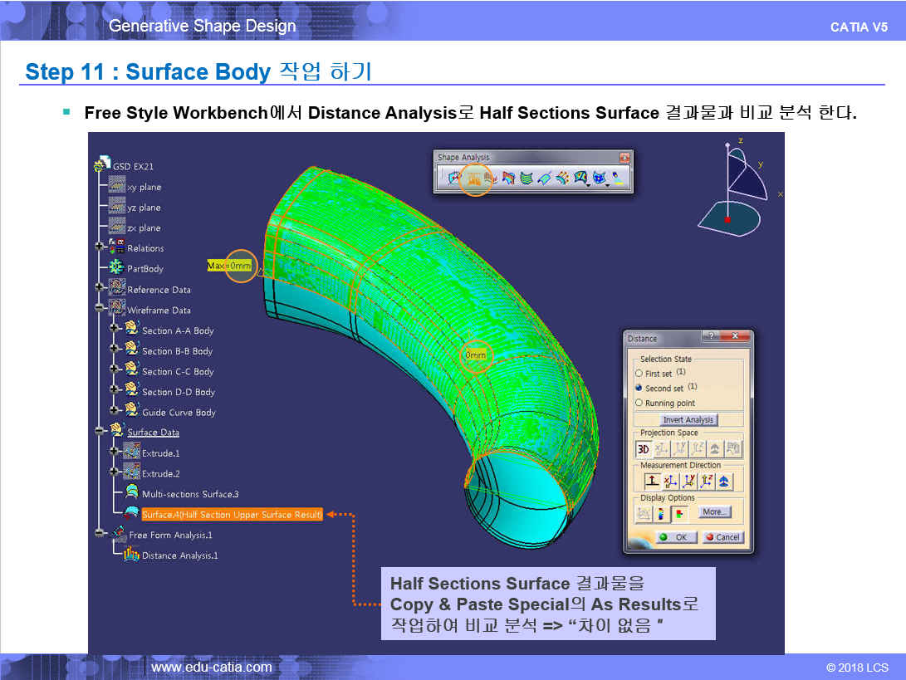Select Distance Analysis.1 in the tree
This screenshot has width=906, height=680.
[x=179, y=555]
